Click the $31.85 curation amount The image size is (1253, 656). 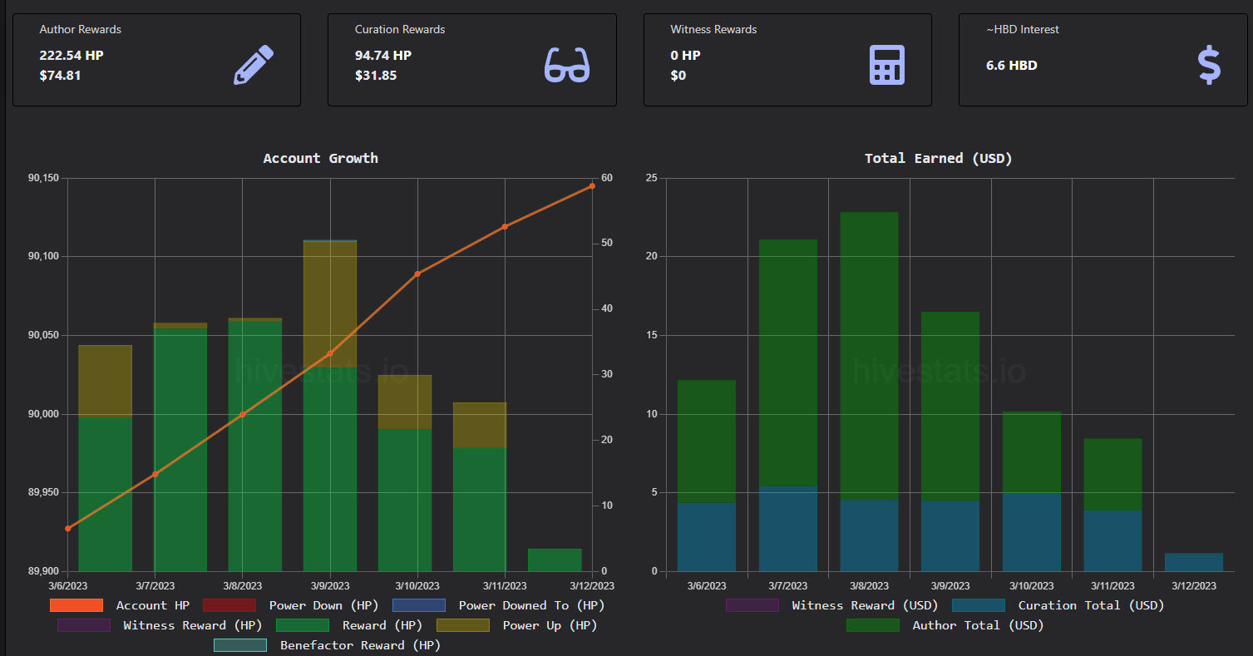click(376, 76)
